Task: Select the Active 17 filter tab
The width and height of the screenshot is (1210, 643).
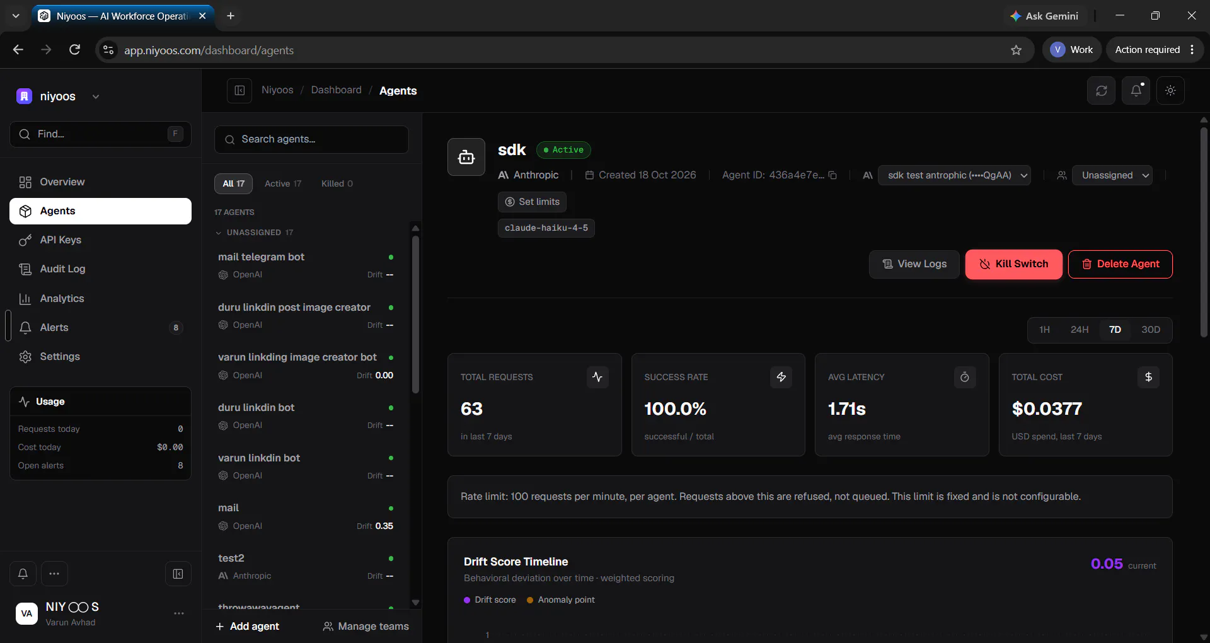Action: tap(283, 183)
